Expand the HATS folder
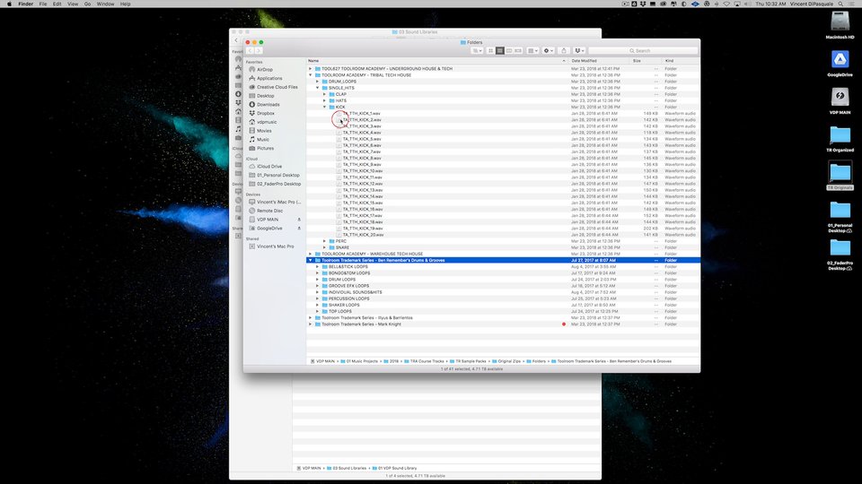862x484 pixels. tap(324, 100)
